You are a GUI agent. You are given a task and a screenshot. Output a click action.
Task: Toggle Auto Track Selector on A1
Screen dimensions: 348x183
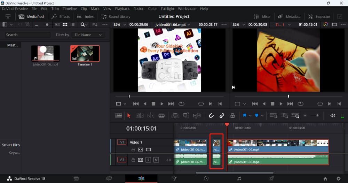tap(141, 160)
